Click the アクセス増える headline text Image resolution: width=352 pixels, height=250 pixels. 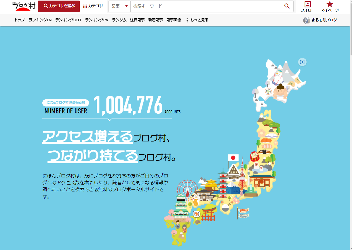[x=88, y=136]
